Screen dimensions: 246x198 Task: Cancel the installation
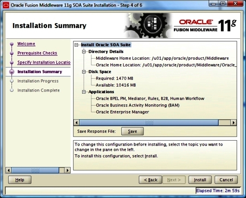coord(226,180)
